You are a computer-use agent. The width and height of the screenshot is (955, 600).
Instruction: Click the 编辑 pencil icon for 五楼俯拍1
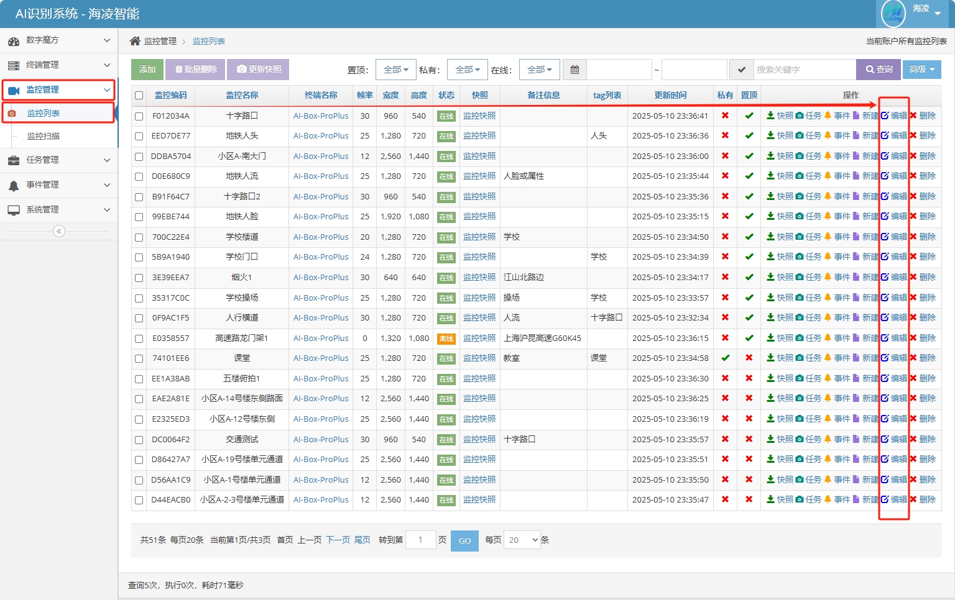click(x=885, y=378)
